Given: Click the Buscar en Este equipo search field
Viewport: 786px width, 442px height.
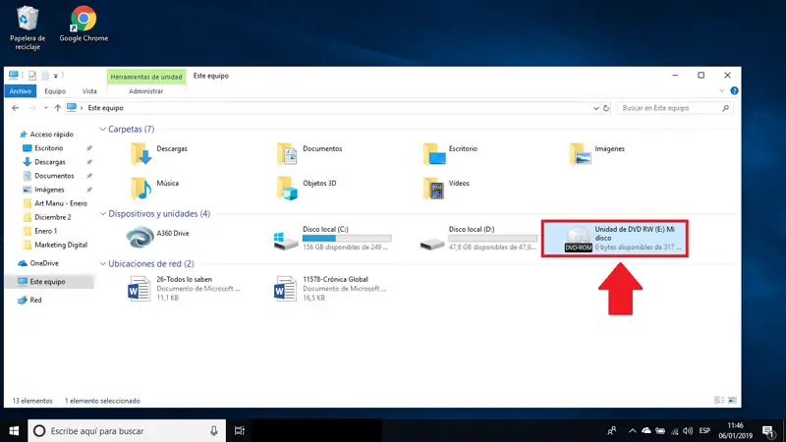Looking at the screenshot, I should (x=675, y=108).
